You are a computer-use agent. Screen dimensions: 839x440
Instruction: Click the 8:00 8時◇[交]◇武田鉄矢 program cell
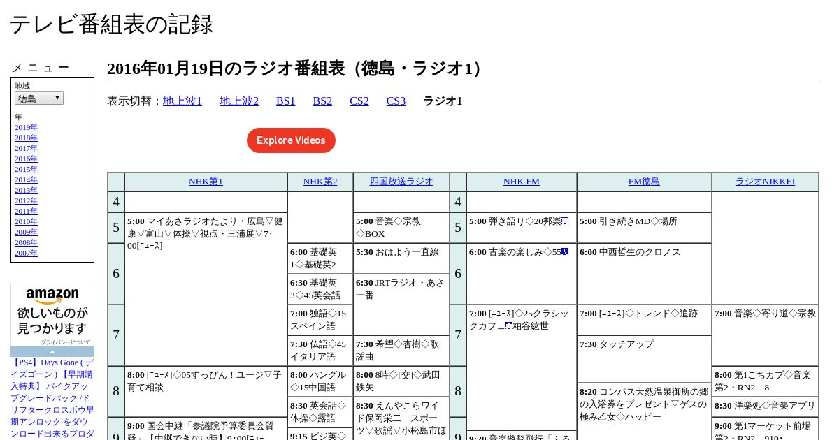click(x=401, y=381)
